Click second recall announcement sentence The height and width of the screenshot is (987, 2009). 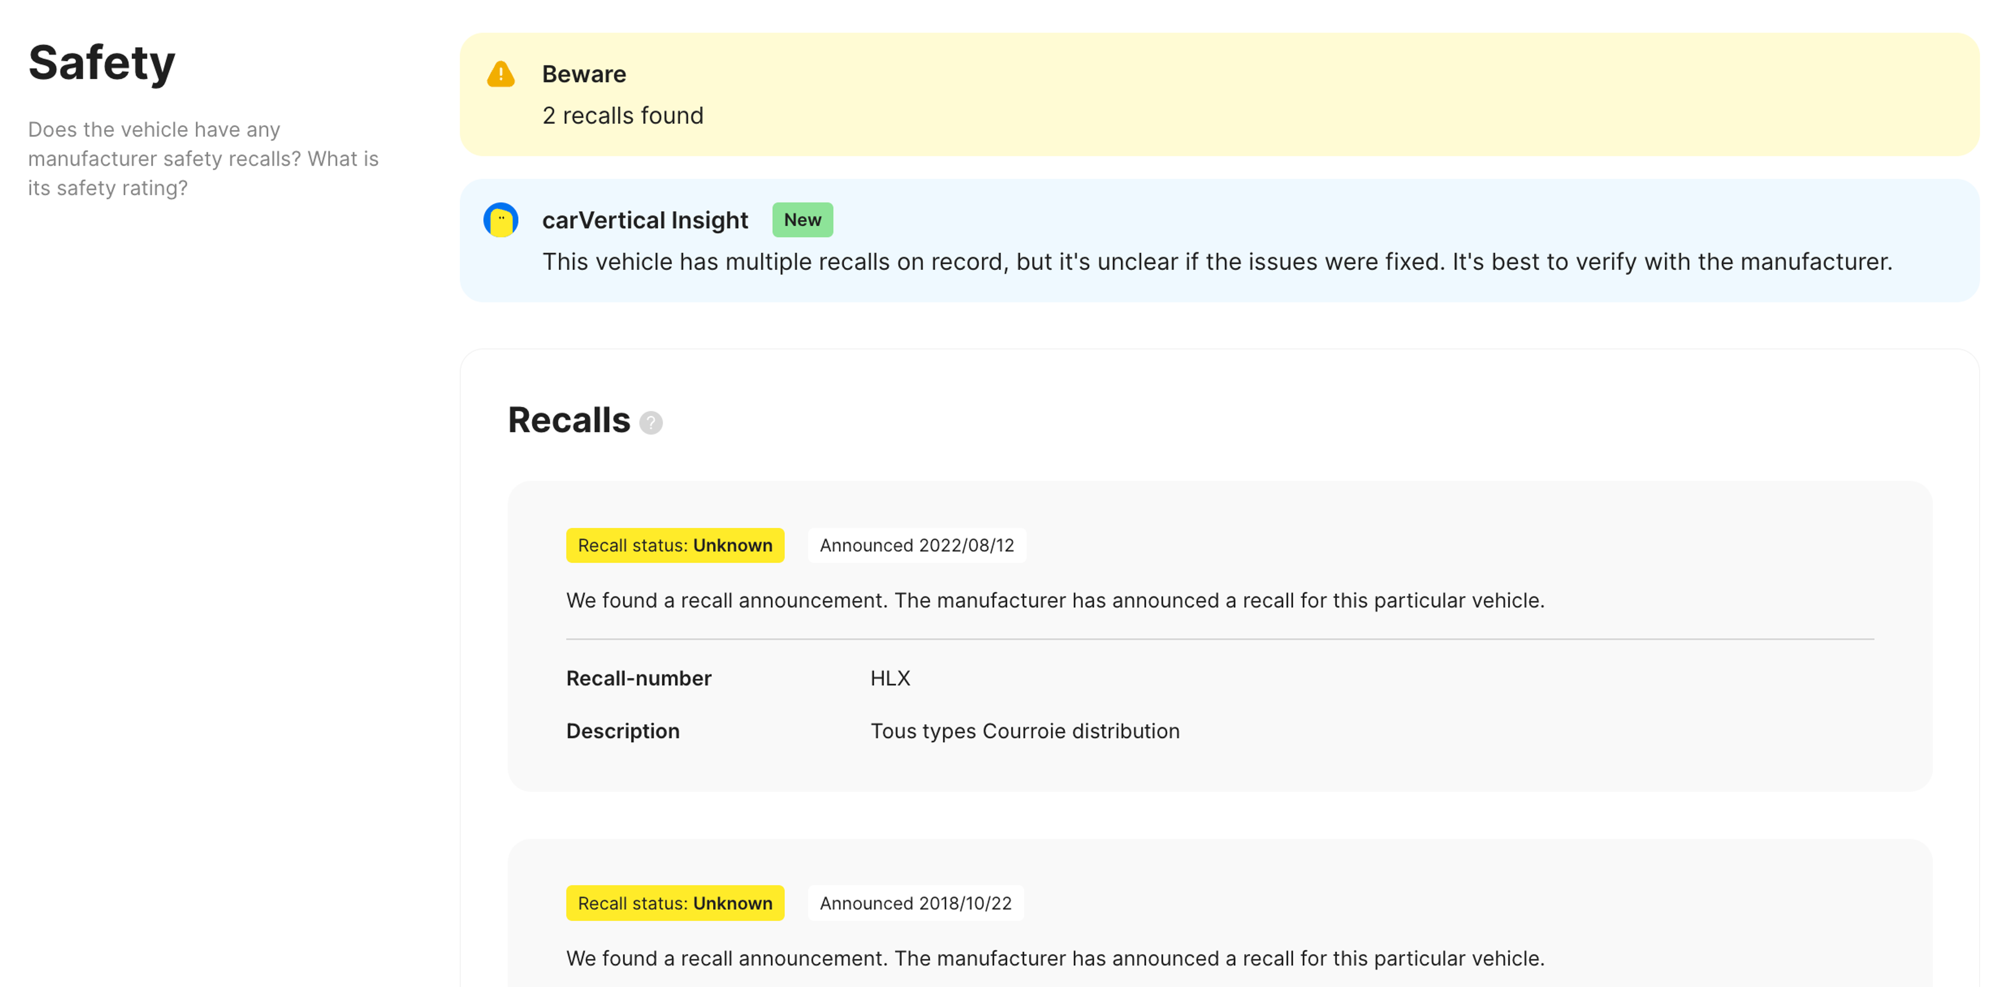[1054, 958]
